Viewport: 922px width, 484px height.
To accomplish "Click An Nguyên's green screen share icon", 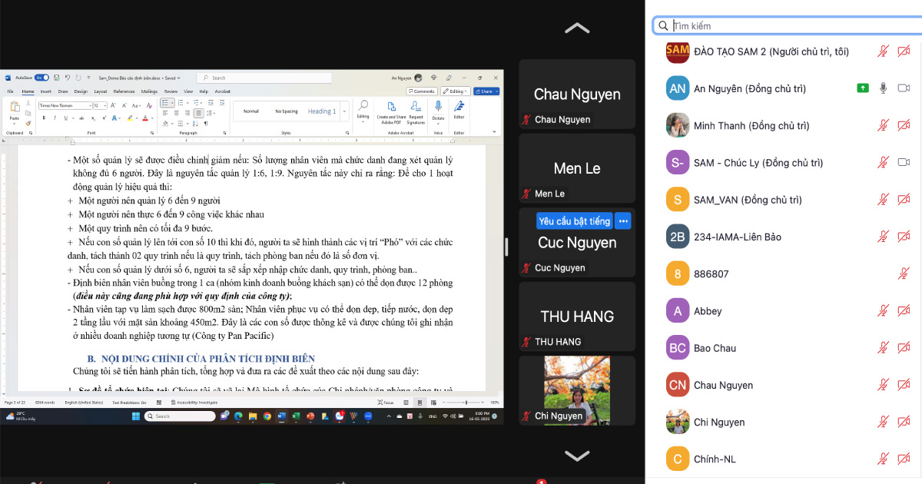I will pos(863,88).
